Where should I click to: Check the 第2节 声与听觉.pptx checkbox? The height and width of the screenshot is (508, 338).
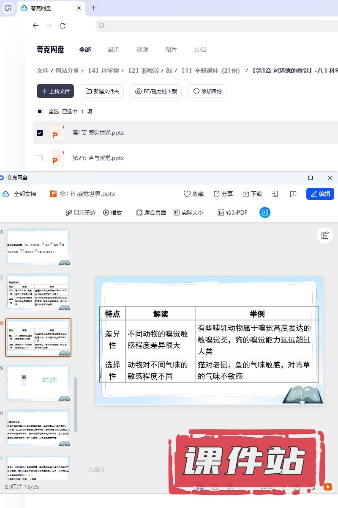pos(40,158)
